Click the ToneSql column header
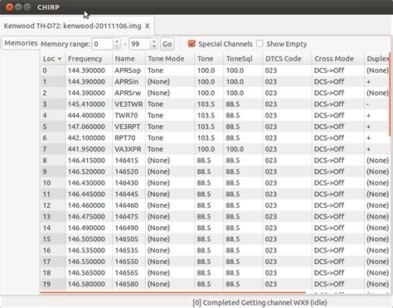Image resolution: width=393 pixels, height=308 pixels. pyautogui.click(x=243, y=59)
